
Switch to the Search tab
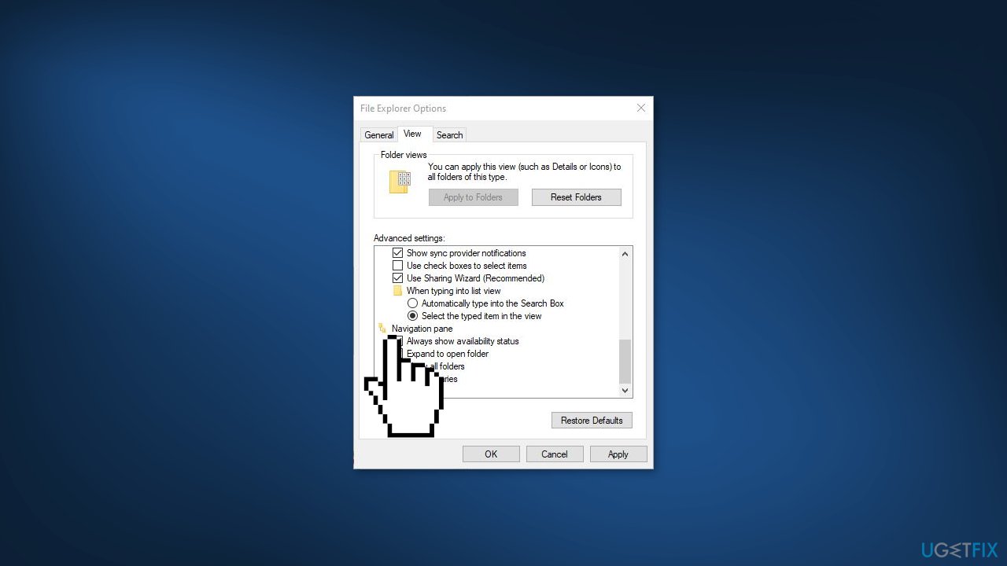click(x=449, y=134)
